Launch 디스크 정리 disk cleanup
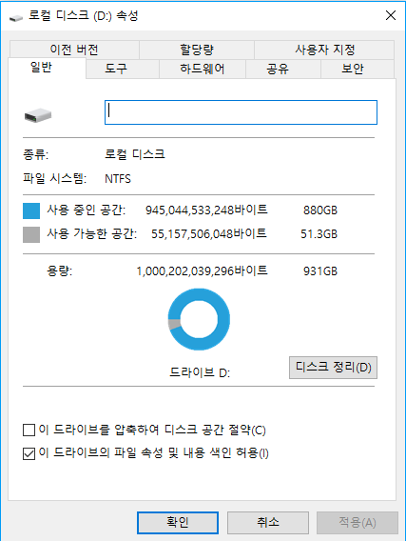The width and height of the screenshot is (406, 541). point(333,368)
